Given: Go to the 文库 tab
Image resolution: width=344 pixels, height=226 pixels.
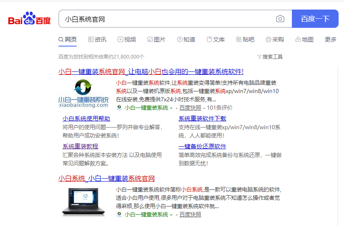Looking at the screenshot, I should (x=216, y=39).
